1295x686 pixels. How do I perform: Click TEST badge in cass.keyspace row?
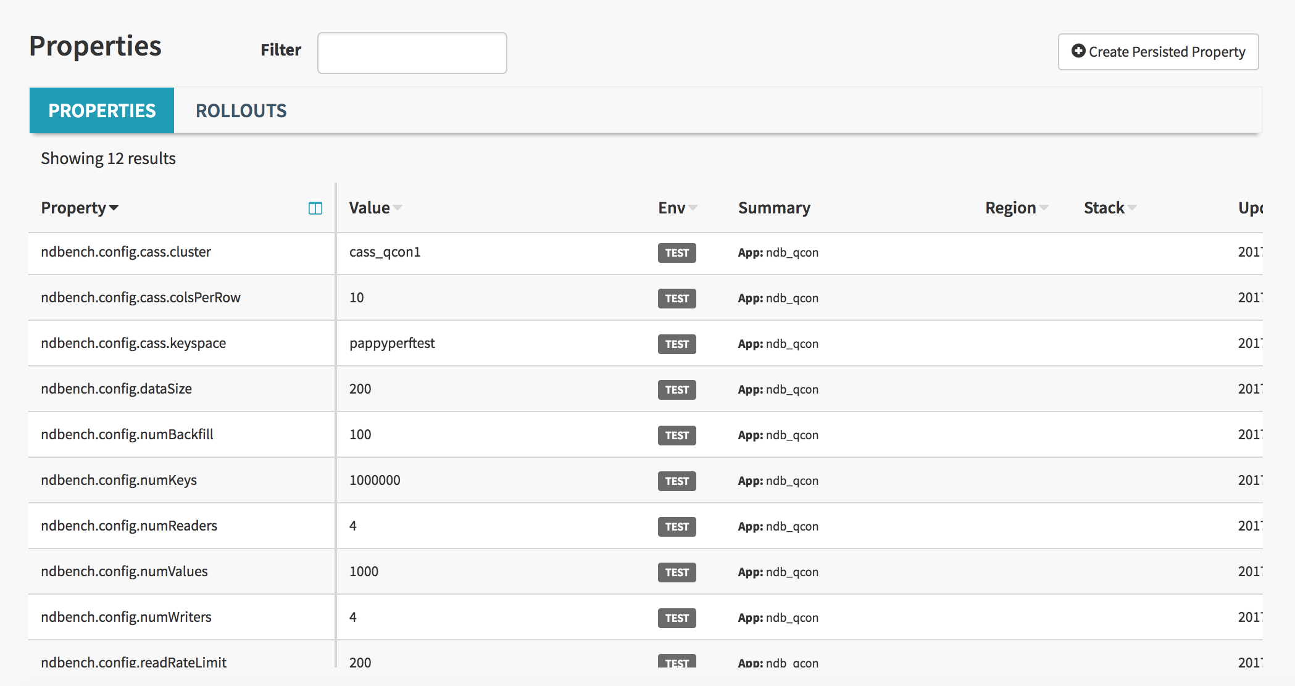(x=677, y=344)
